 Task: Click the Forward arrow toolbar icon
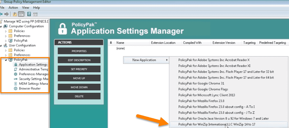point(6,14)
